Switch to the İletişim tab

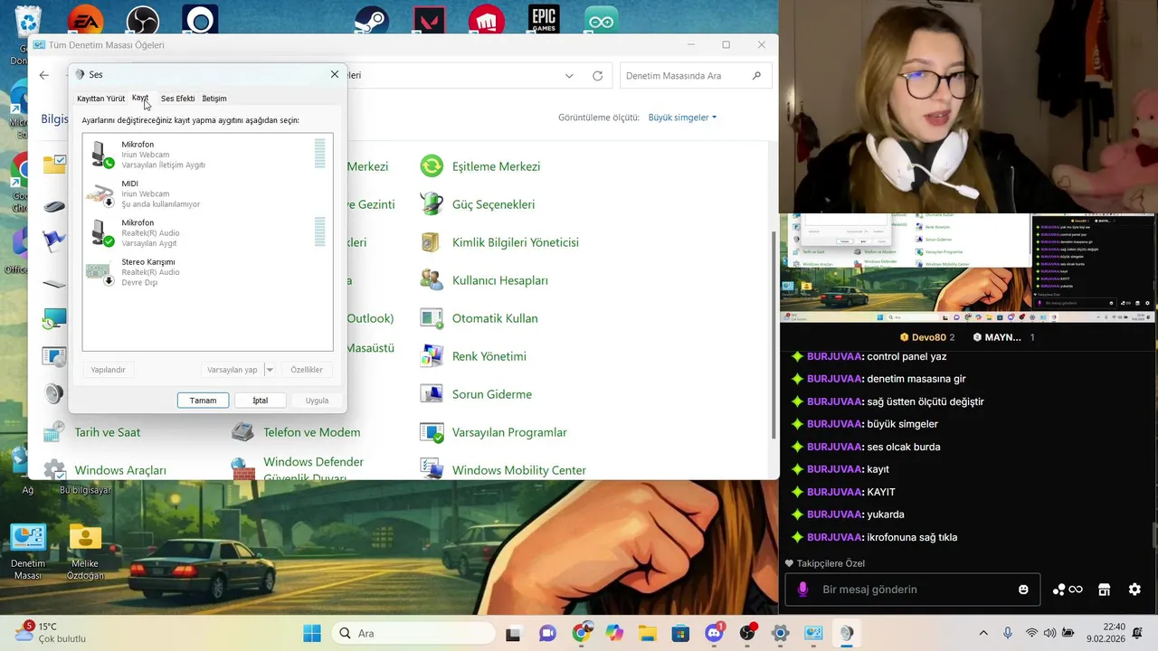coord(214,98)
